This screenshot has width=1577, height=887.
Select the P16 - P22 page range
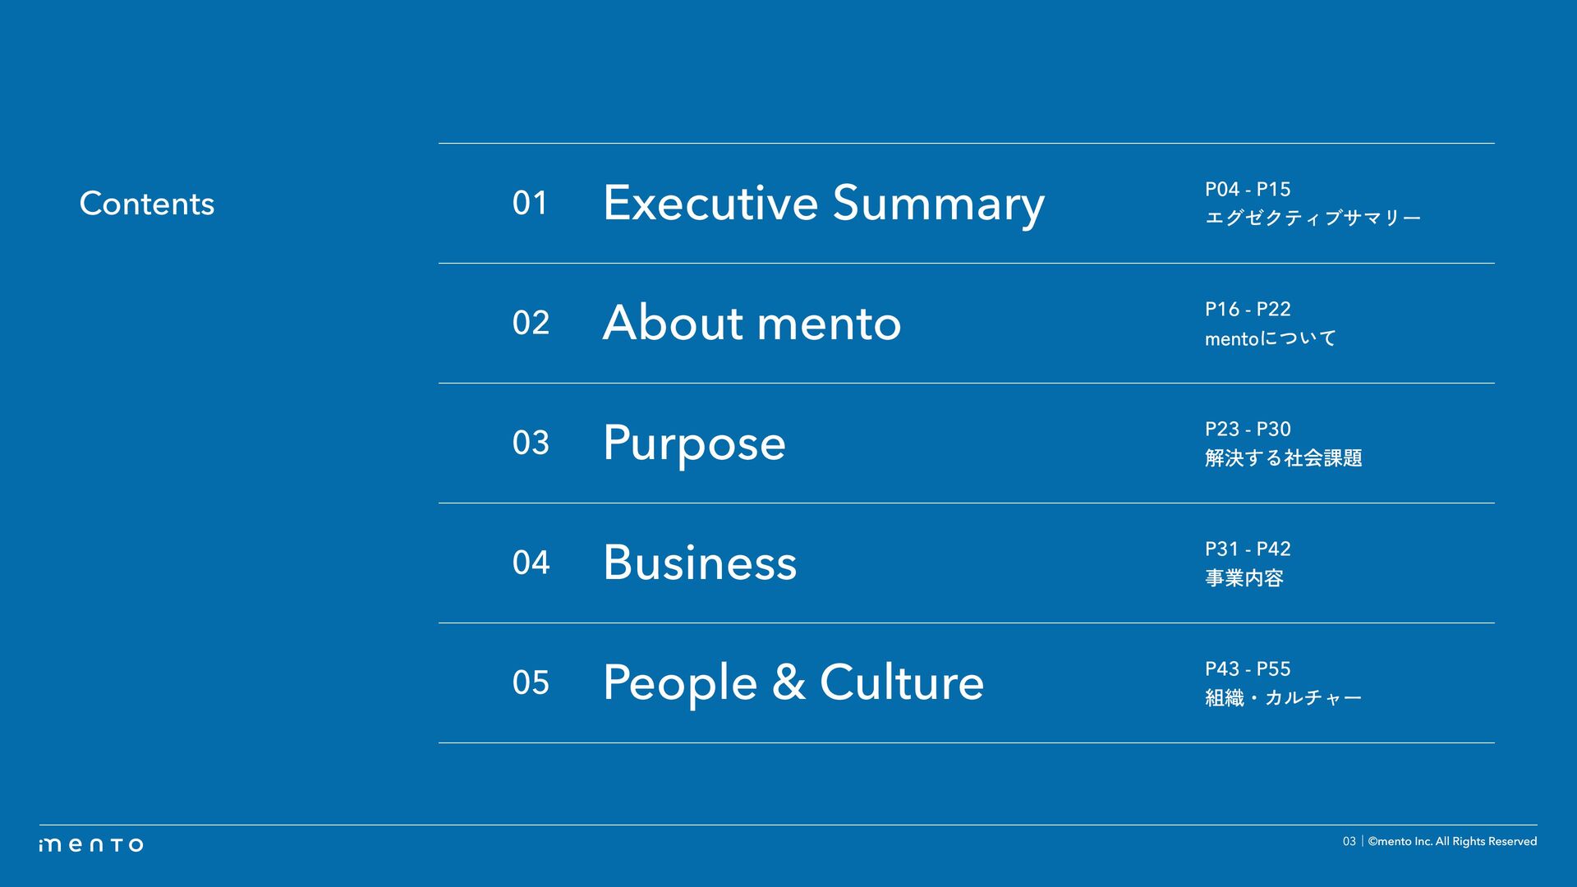[x=1248, y=310]
